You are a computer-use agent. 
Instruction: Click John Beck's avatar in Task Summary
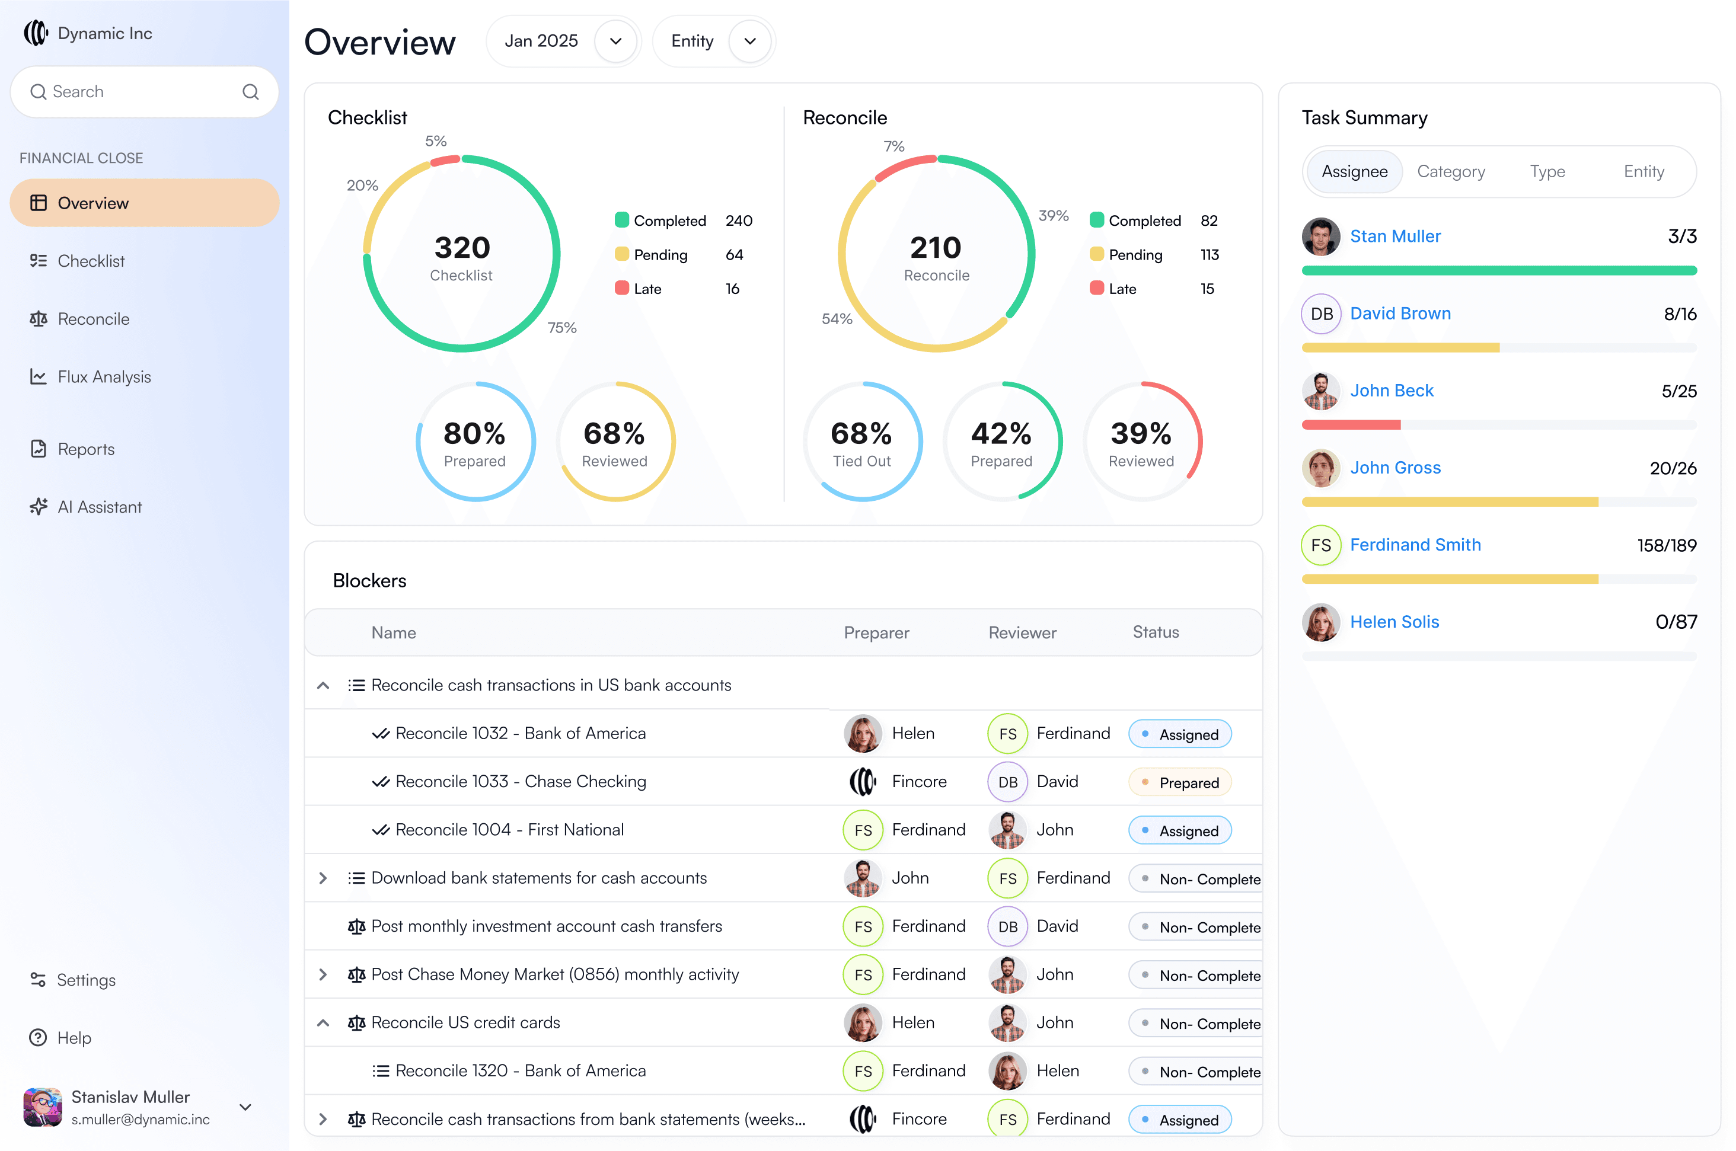pyautogui.click(x=1321, y=391)
